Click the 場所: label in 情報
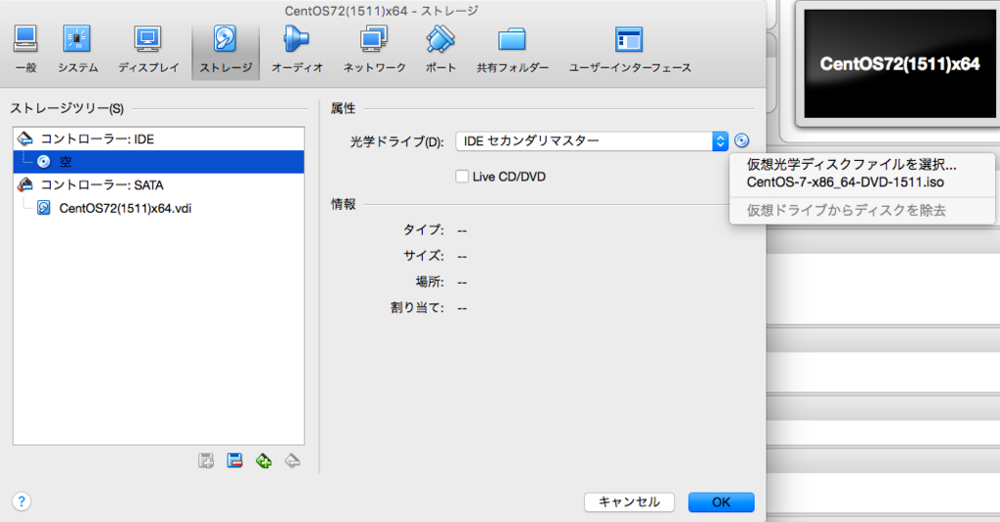Viewport: 1000px width, 522px height. [430, 282]
